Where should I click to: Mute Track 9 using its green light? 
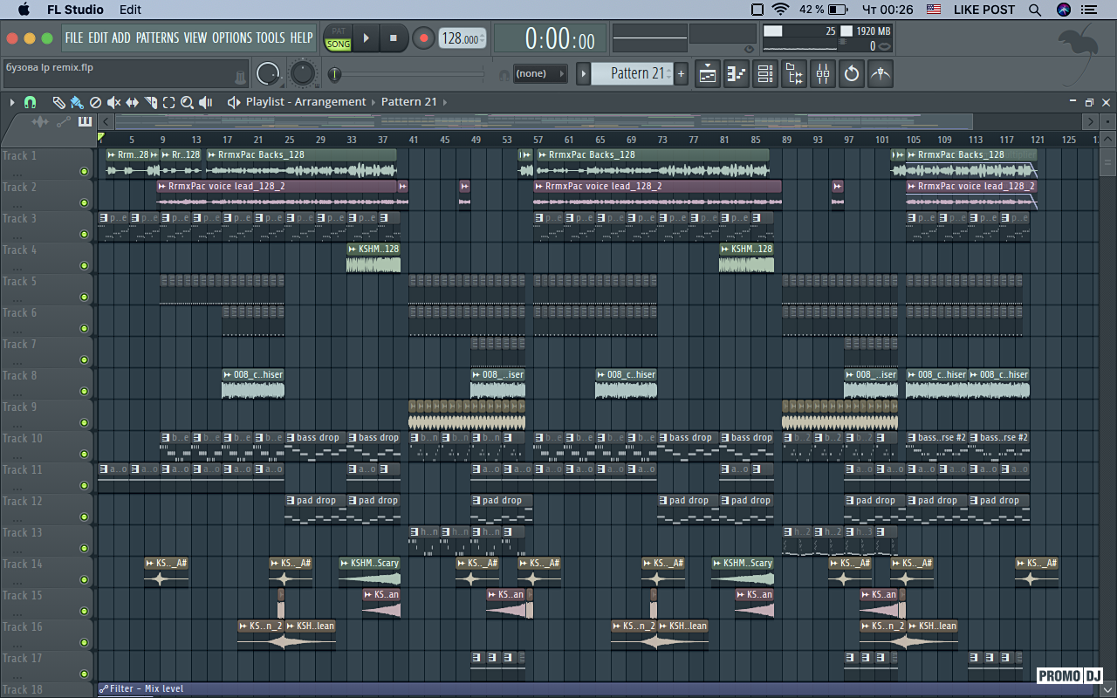tap(84, 423)
